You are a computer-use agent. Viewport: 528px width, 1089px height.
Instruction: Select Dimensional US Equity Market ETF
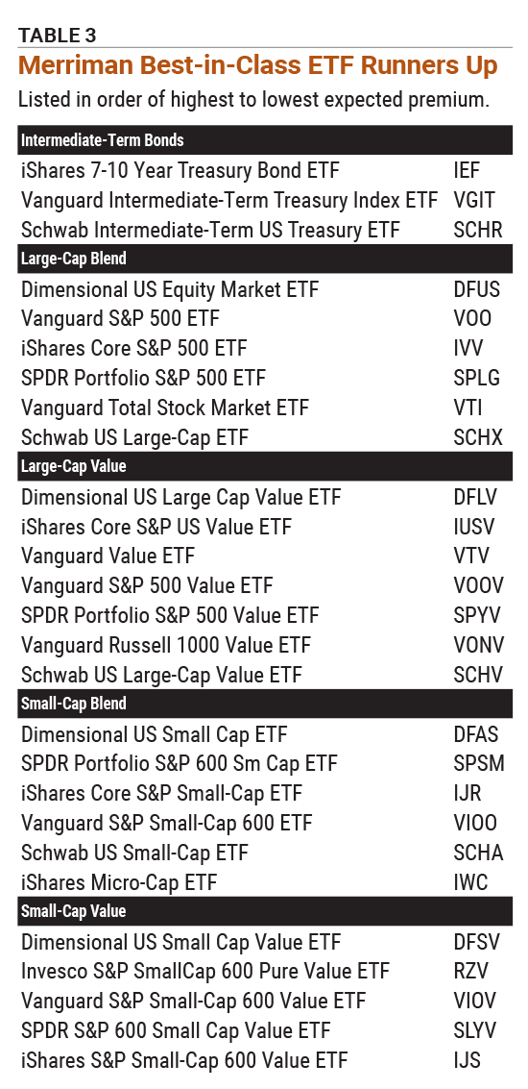[170, 289]
